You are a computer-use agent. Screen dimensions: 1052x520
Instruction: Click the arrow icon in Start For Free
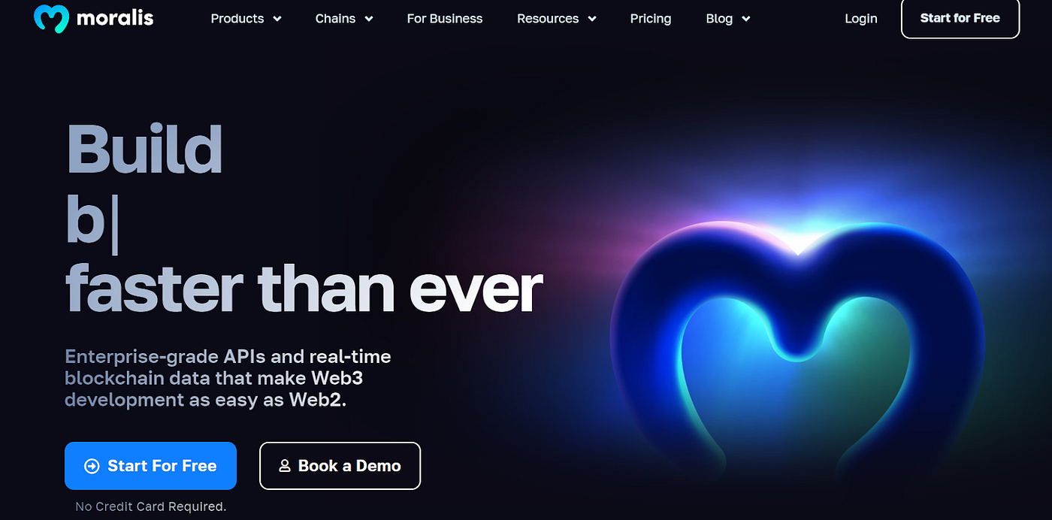coord(92,466)
